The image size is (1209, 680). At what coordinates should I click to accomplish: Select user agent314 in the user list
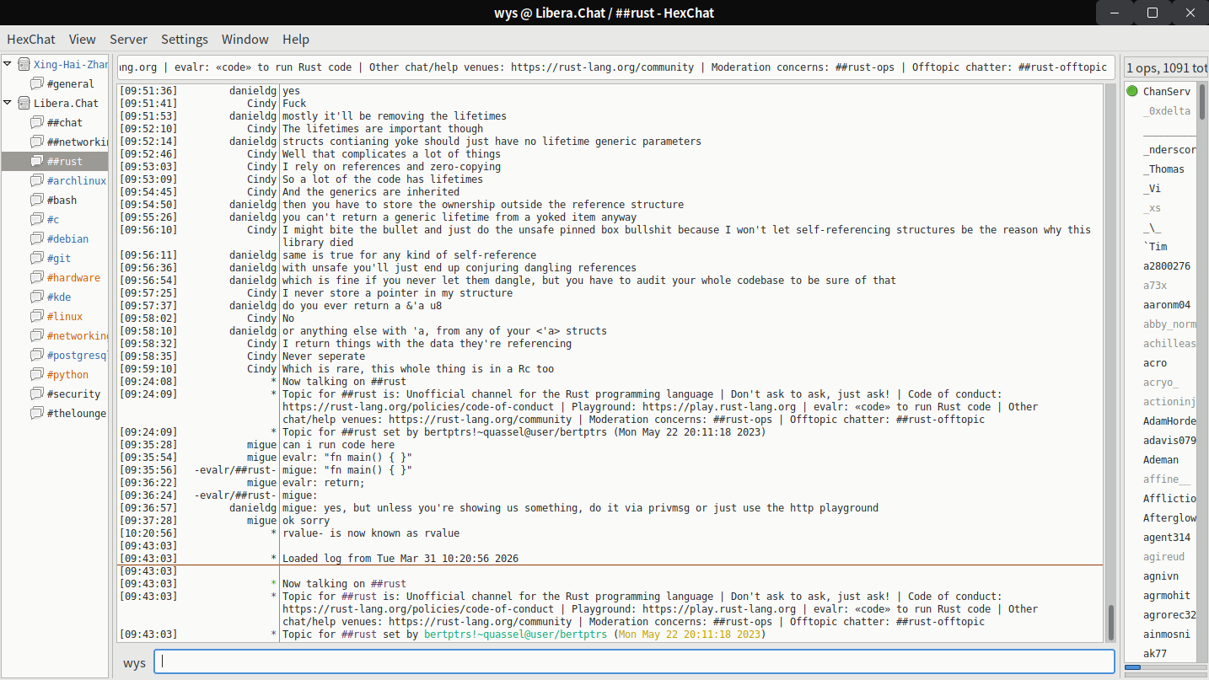coord(1167,537)
